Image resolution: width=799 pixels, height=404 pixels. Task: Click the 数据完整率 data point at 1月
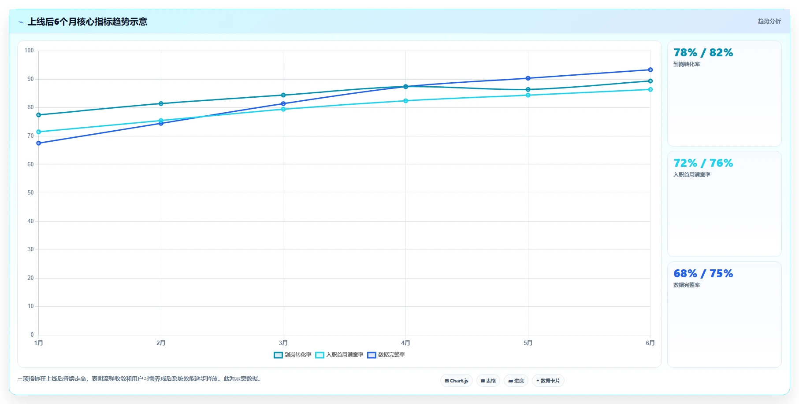point(39,143)
